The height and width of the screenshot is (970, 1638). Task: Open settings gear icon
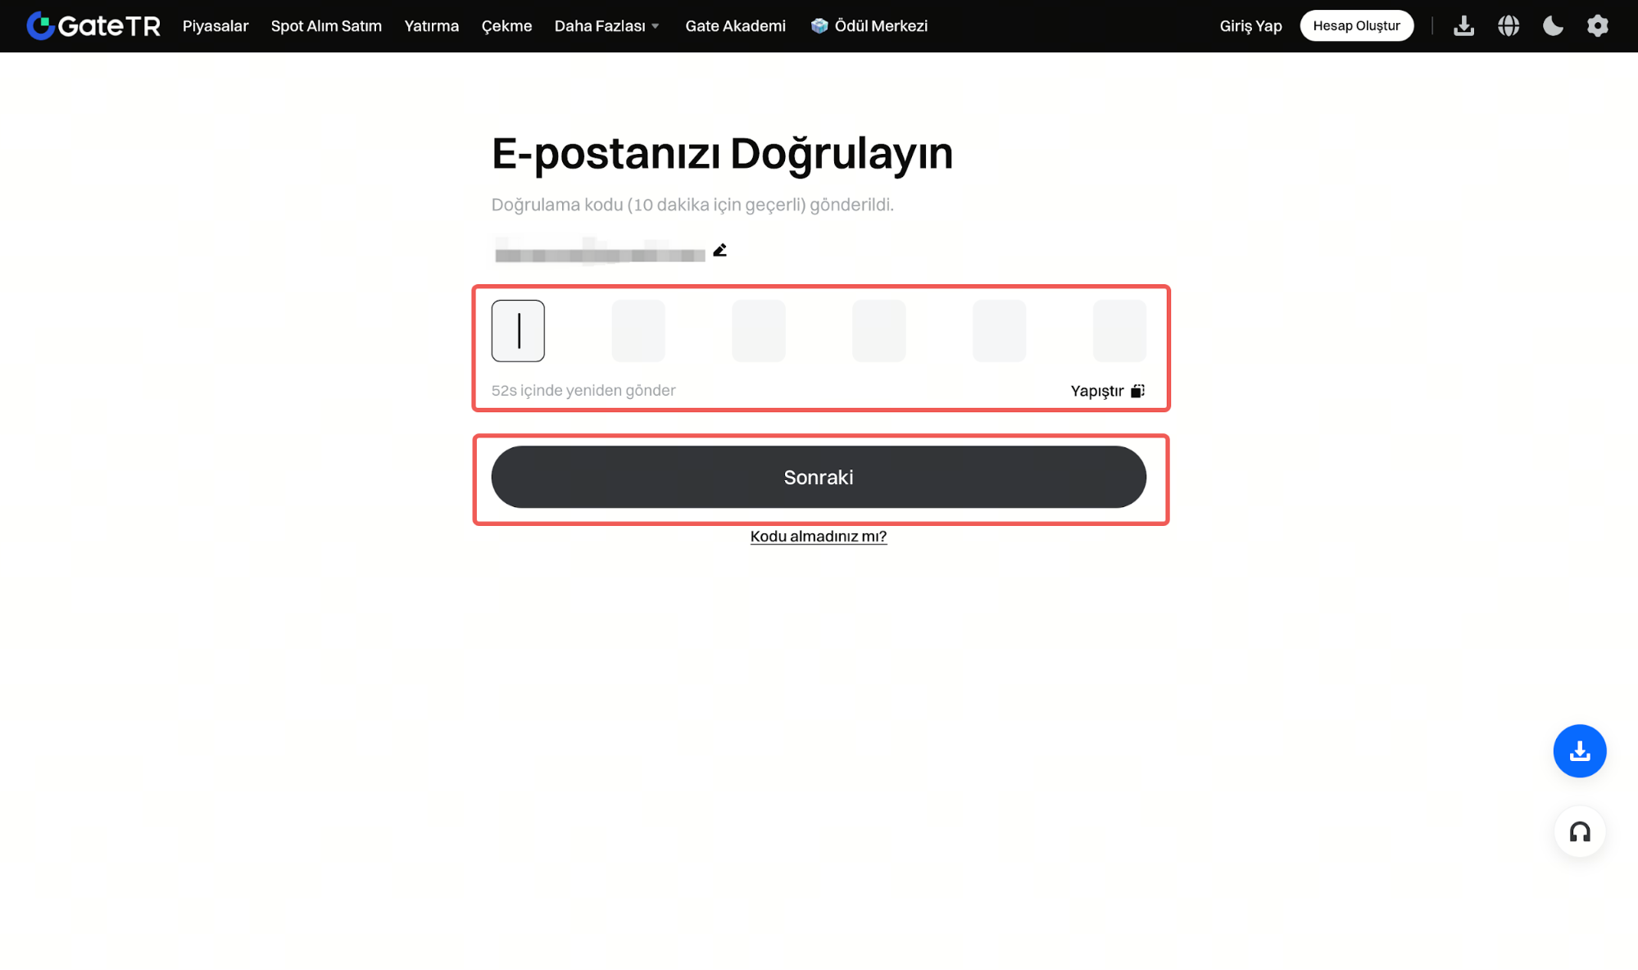(x=1597, y=26)
